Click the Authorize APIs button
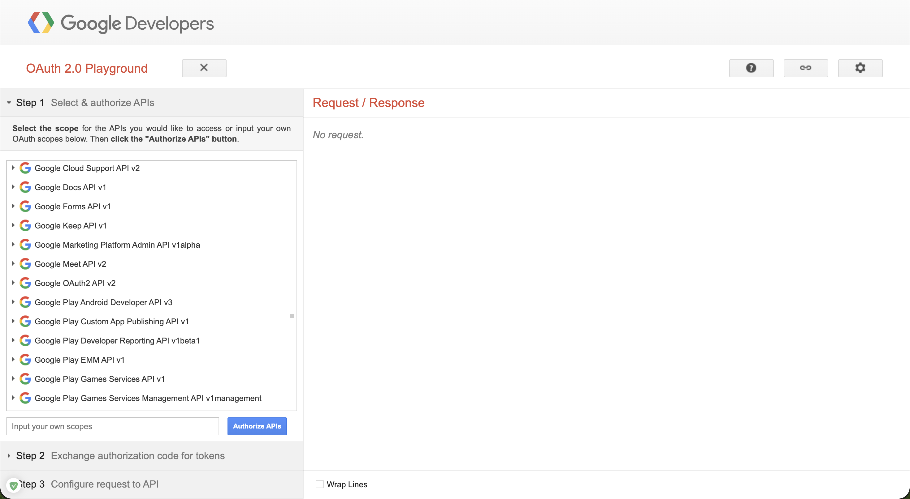 [x=257, y=426]
